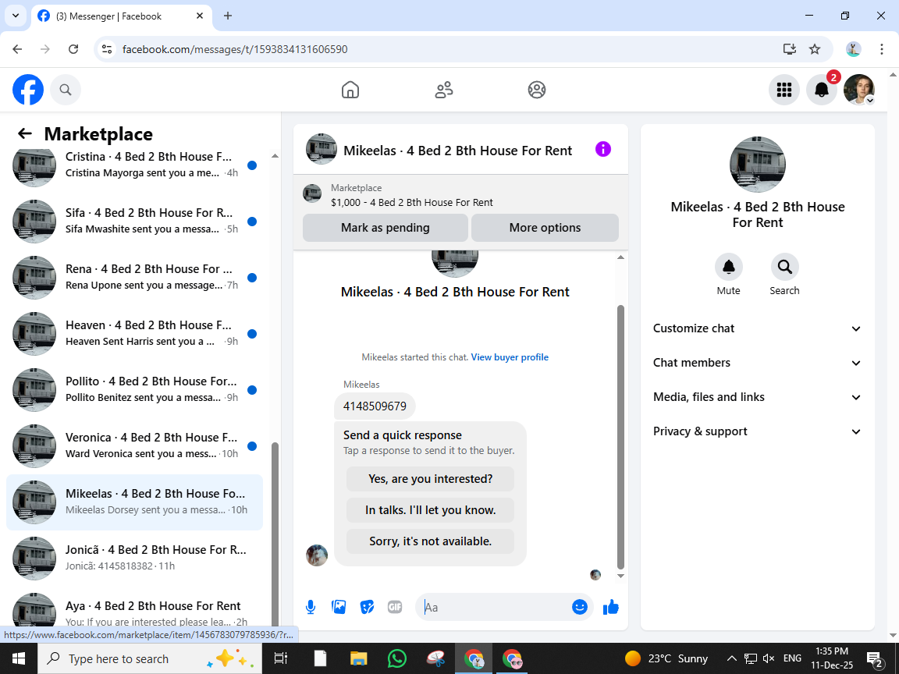Open View buyer profile link
899x674 pixels.
(x=510, y=357)
